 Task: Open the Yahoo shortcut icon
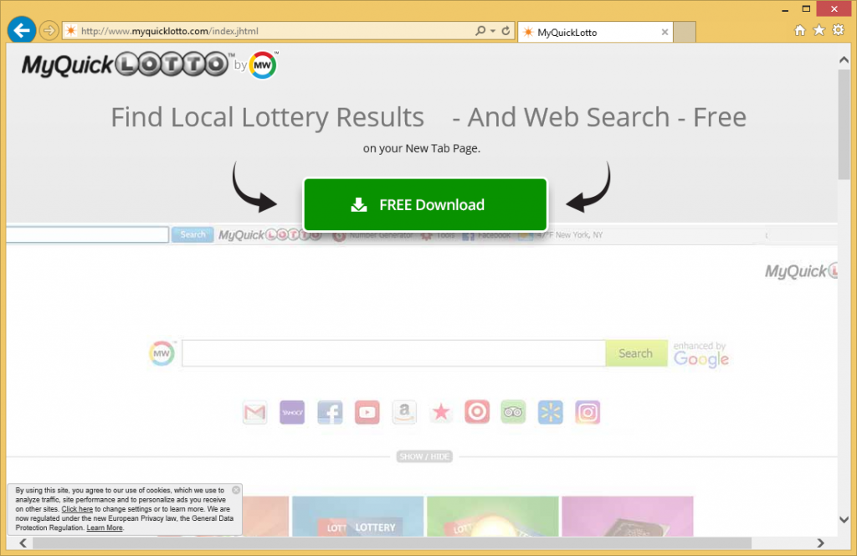292,412
